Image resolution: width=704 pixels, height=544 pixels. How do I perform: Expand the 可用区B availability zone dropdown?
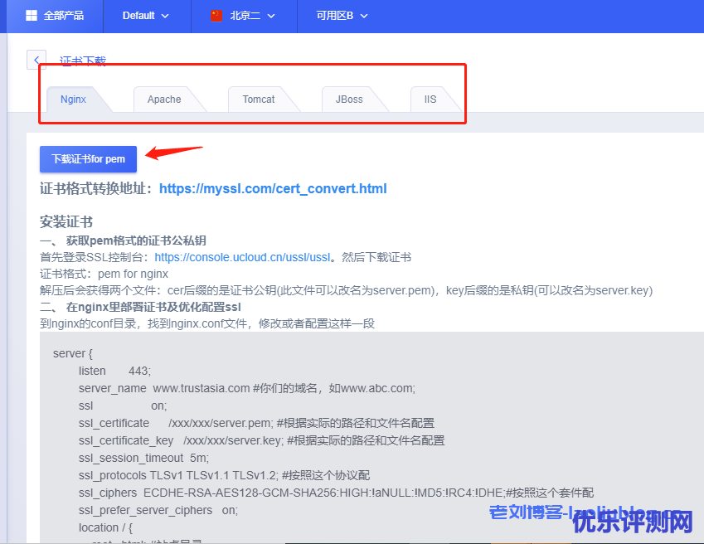pyautogui.click(x=342, y=16)
